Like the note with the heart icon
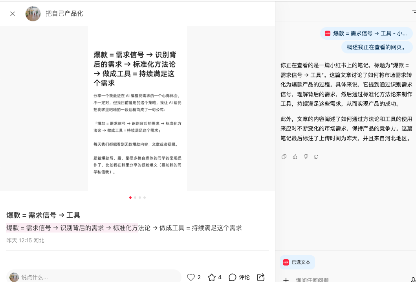This screenshot has height=282, width=416. point(191,277)
